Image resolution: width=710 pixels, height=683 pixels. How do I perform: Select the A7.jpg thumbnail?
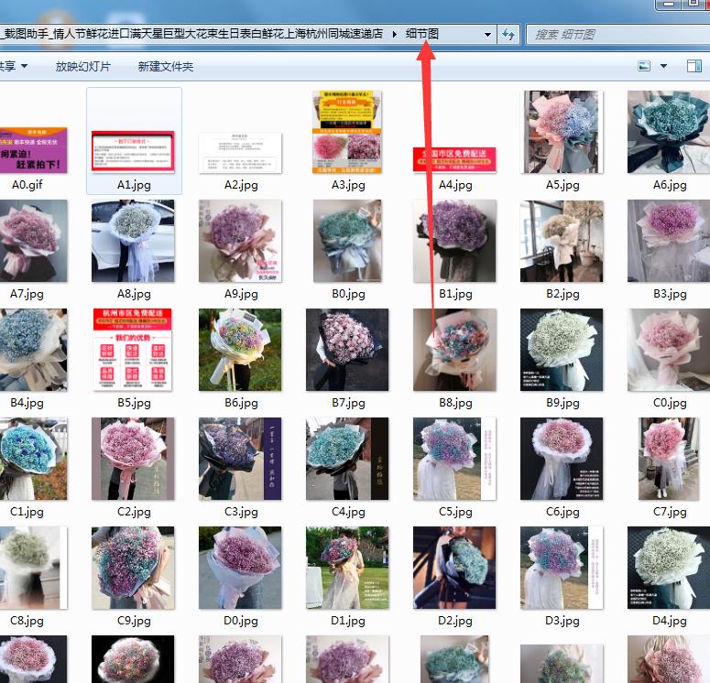34,241
